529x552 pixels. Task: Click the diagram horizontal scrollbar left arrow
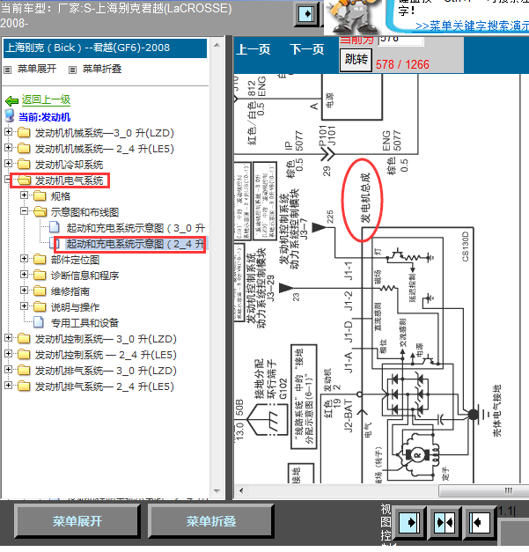241,490
